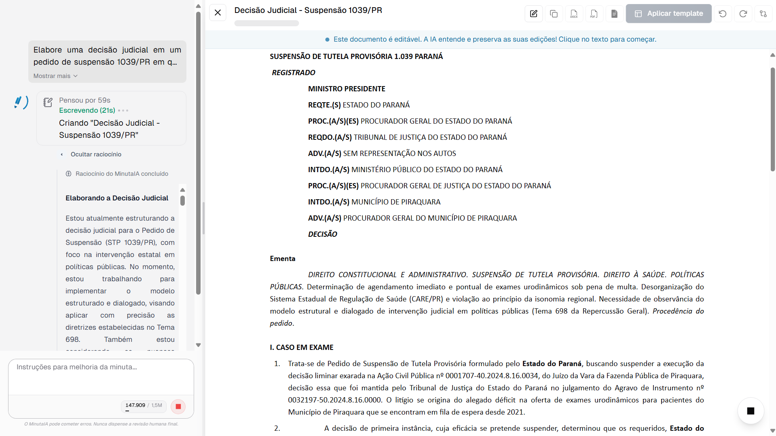Click the editable document info banner
The image size is (776, 436).
click(x=491, y=39)
